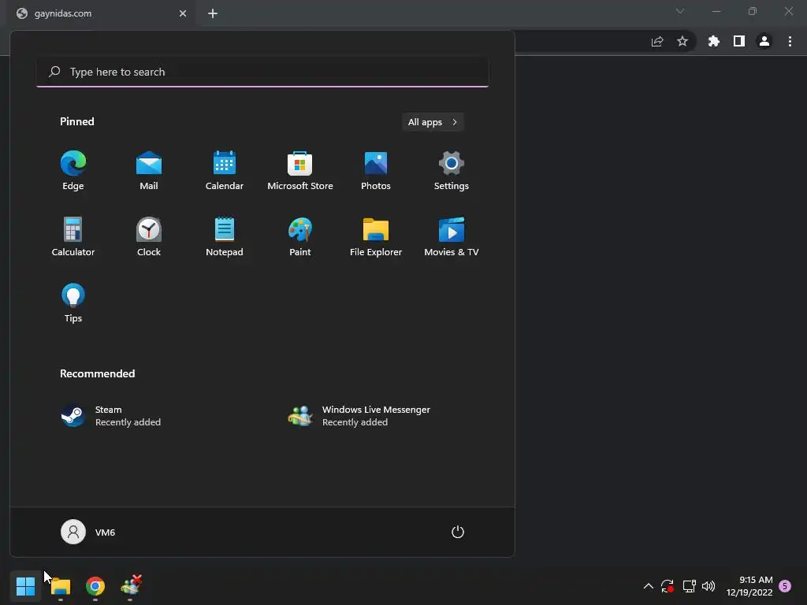Click the Recommended section heading
This screenshot has height=605, width=807.
[x=97, y=373]
